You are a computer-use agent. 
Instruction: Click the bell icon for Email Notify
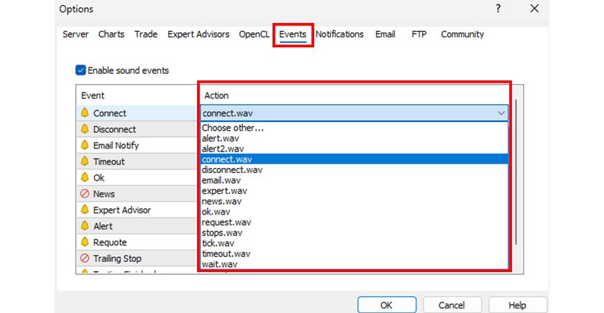click(x=85, y=145)
